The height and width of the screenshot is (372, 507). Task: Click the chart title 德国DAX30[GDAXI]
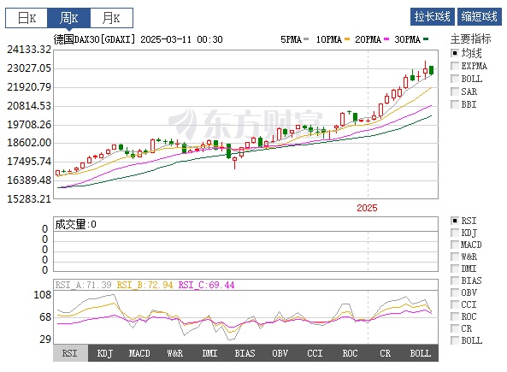click(x=94, y=39)
